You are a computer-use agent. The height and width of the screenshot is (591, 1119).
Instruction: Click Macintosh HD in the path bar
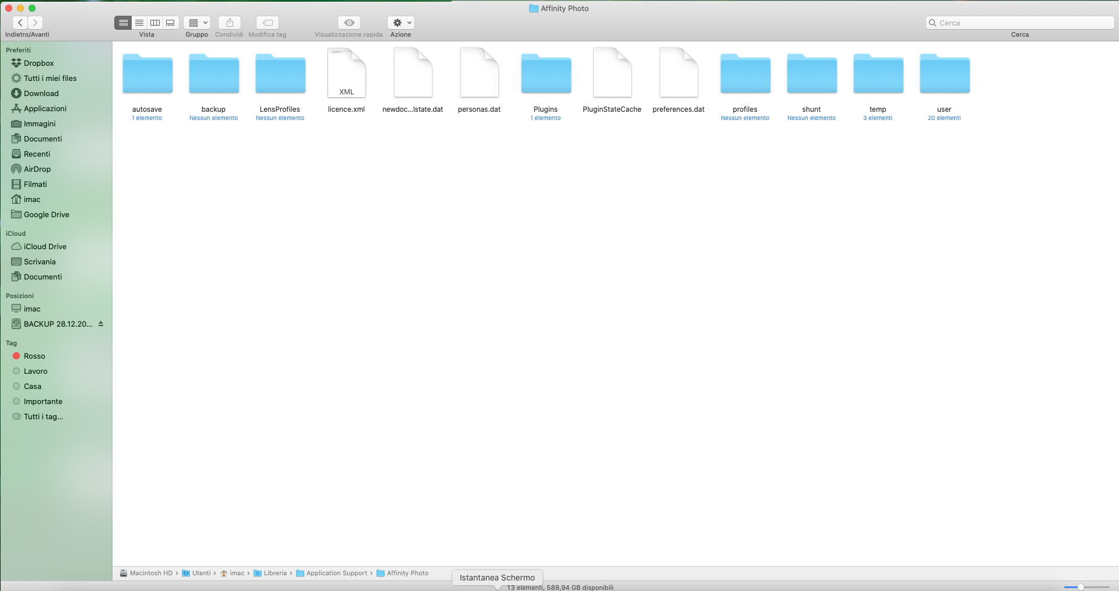146,573
